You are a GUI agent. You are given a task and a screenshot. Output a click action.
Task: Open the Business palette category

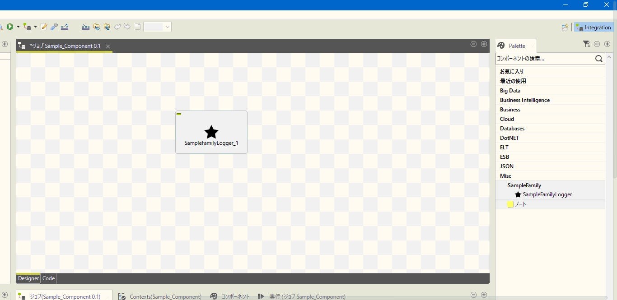[x=550, y=109]
